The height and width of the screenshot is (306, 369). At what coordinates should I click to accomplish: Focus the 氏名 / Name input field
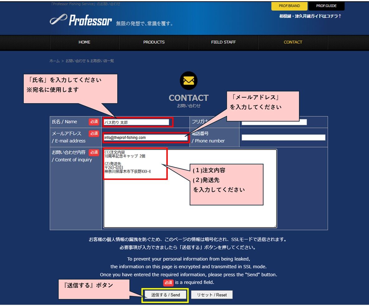coord(137,122)
